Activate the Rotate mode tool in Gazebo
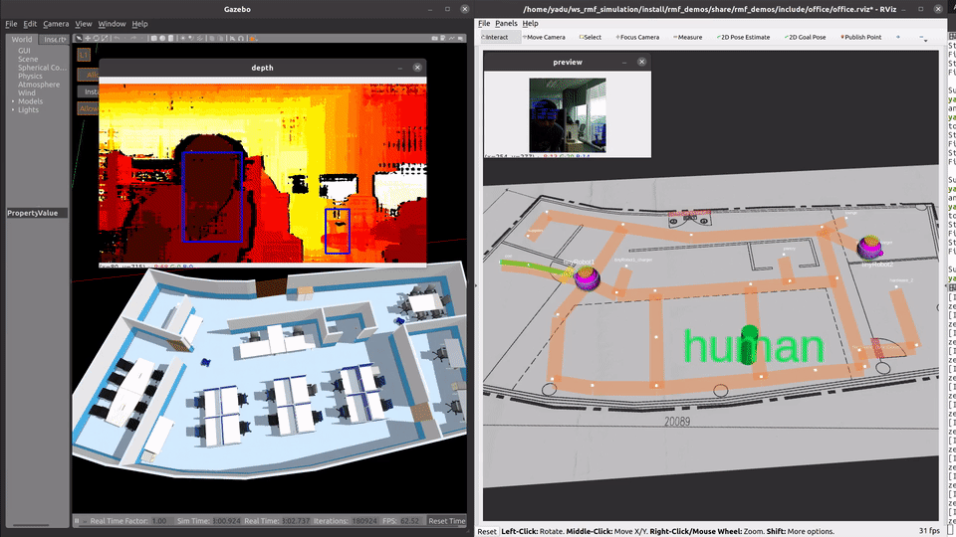This screenshot has height=537, width=956. click(x=96, y=38)
